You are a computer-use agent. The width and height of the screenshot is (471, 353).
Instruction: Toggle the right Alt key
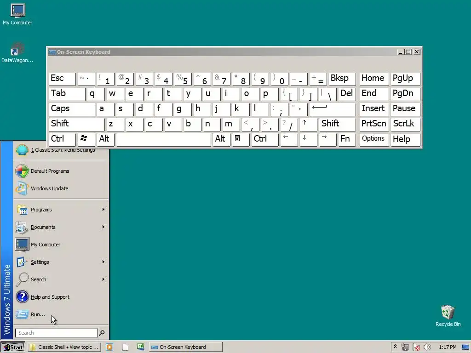coord(221,139)
